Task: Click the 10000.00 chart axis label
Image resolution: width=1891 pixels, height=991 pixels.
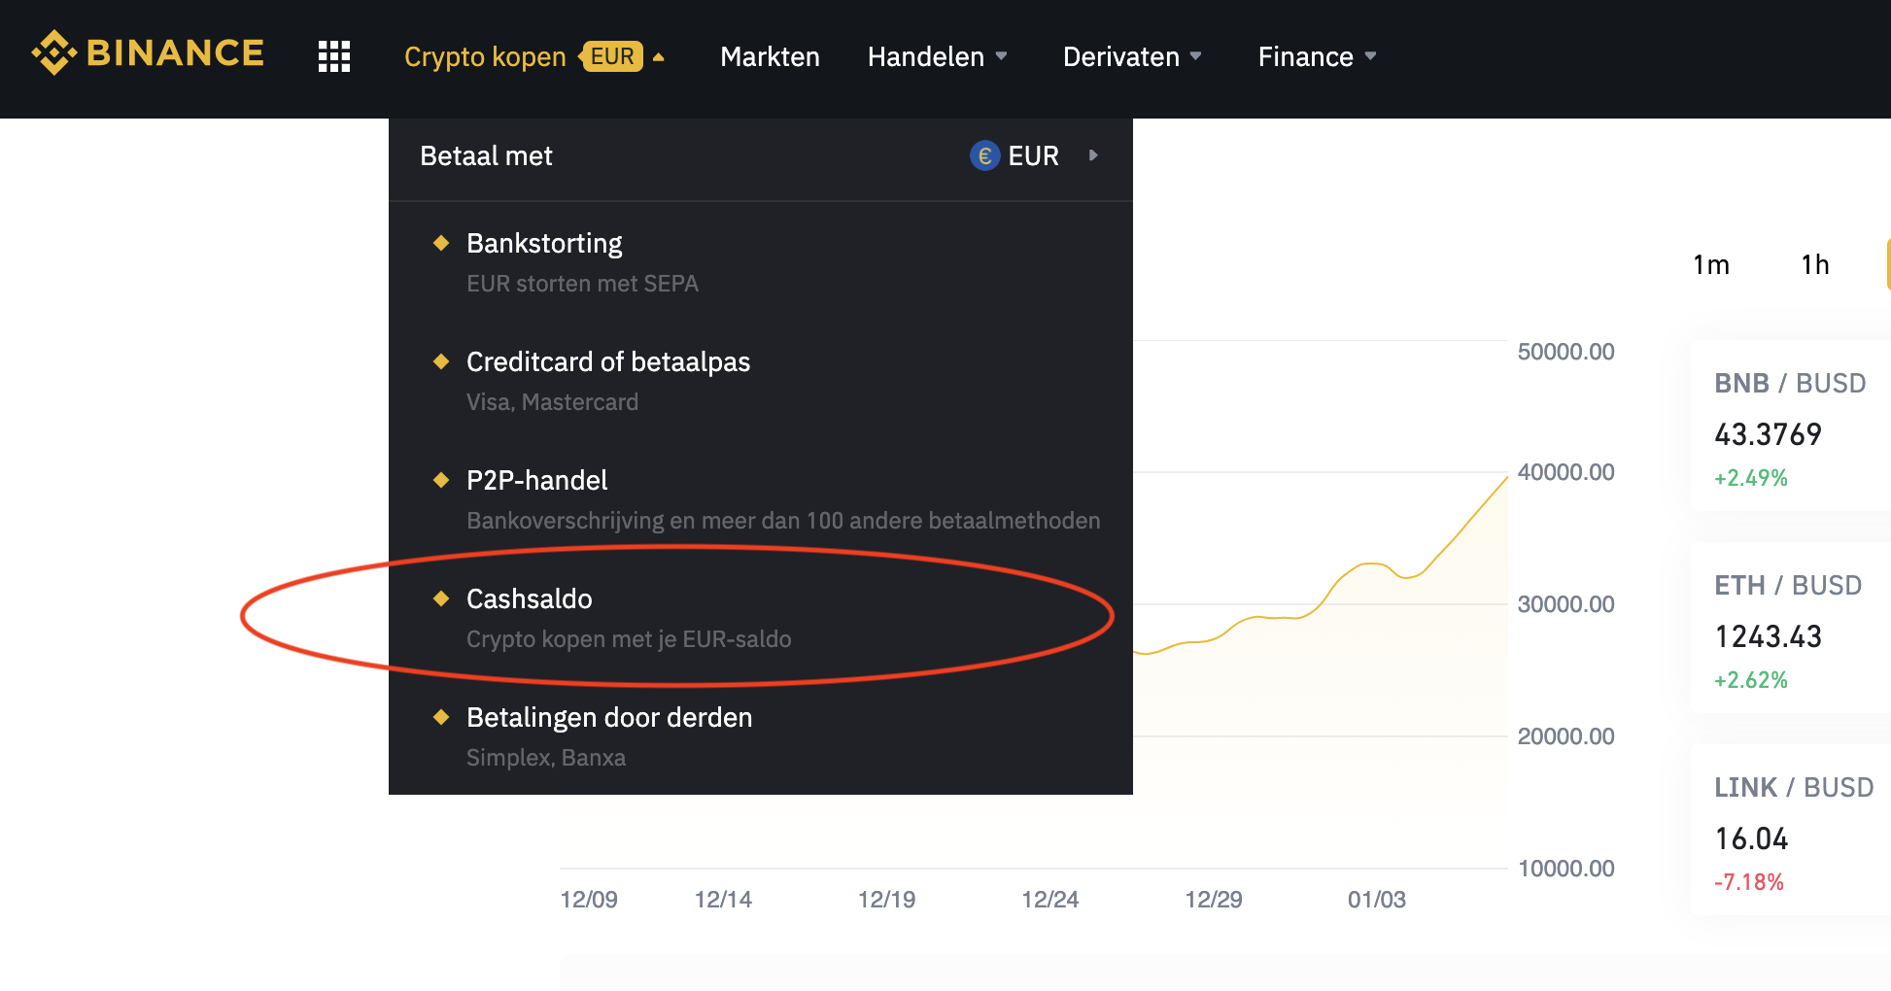Action: [x=1565, y=869]
